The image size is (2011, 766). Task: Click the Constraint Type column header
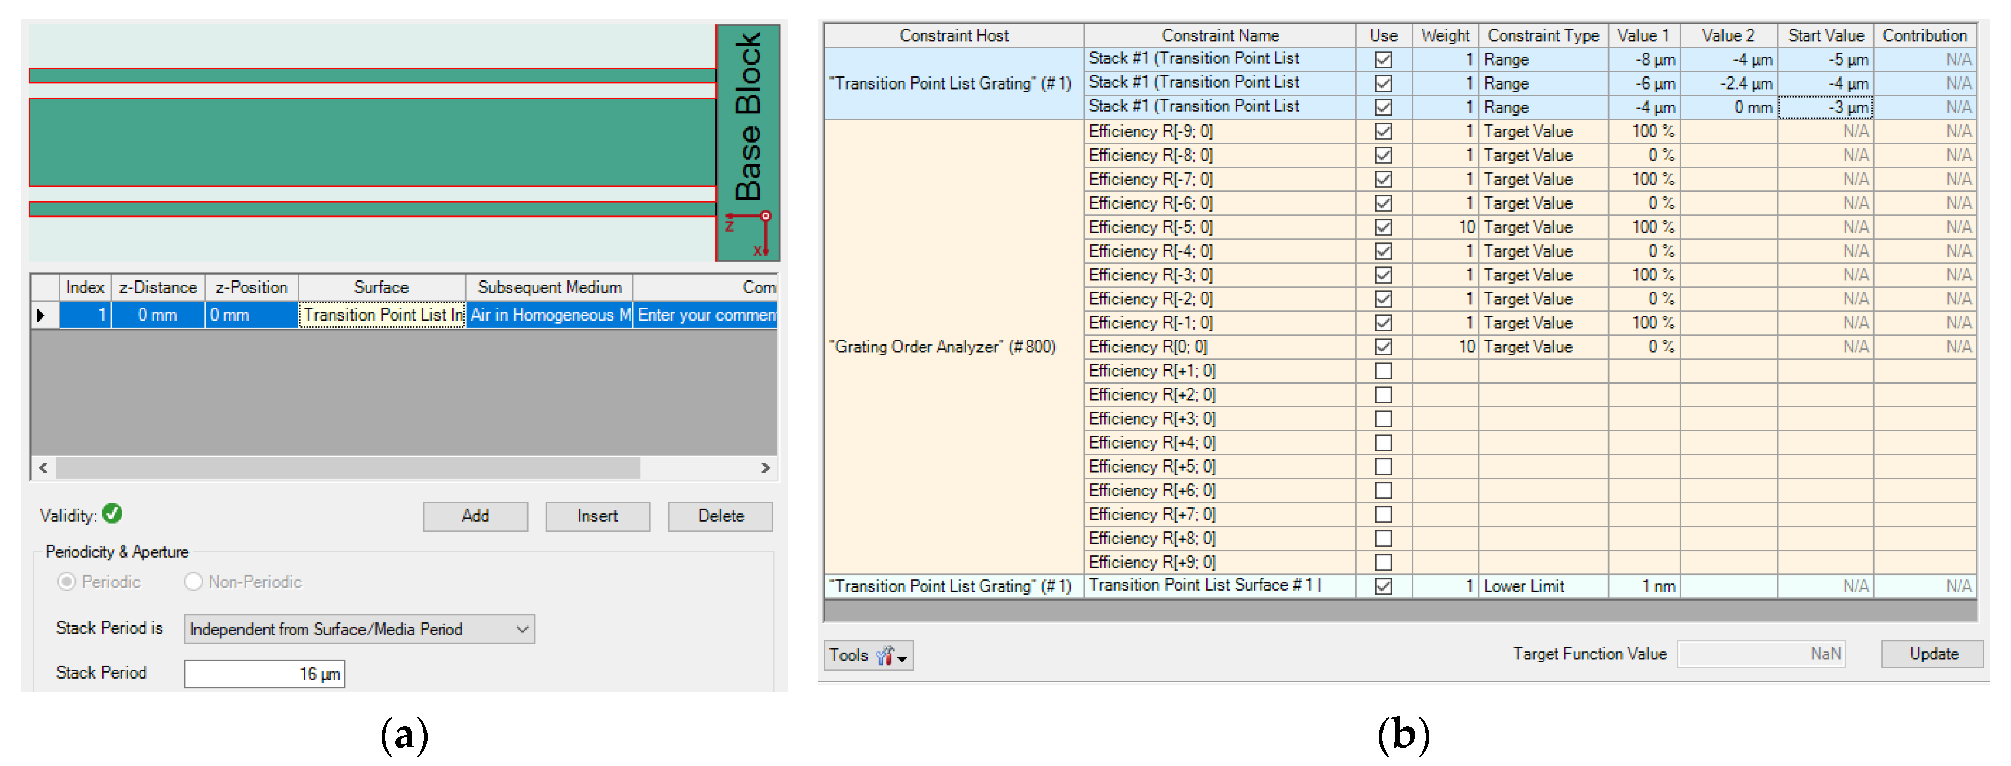(1542, 35)
